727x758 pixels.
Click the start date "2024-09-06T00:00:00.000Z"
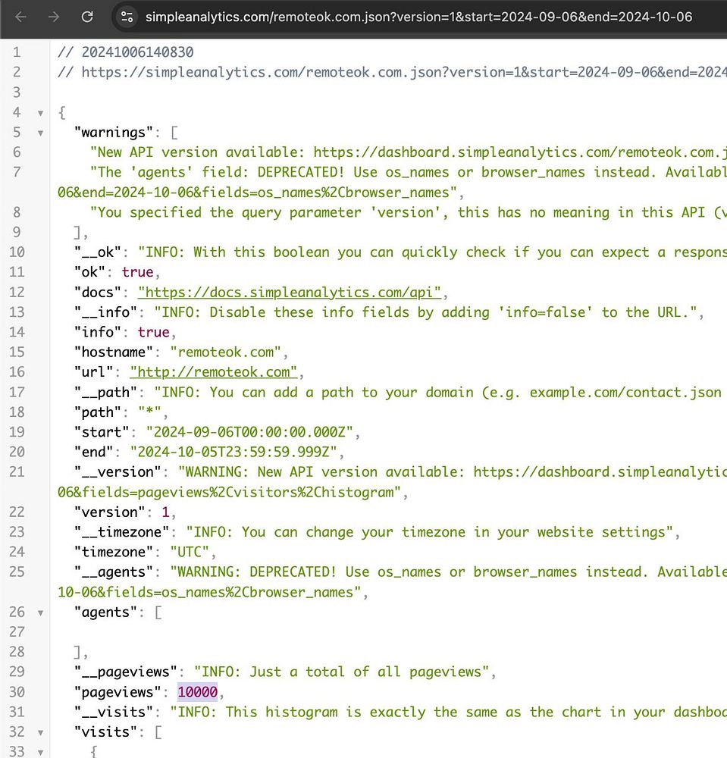(249, 432)
